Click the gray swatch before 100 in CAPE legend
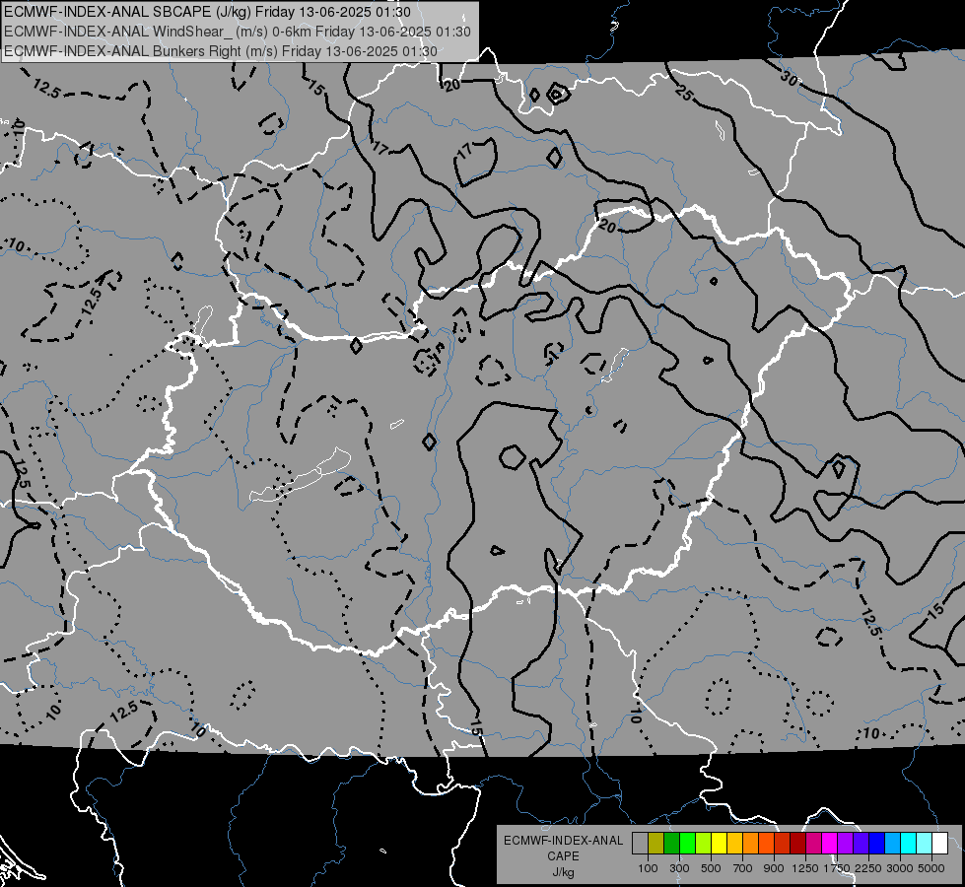 pos(640,844)
